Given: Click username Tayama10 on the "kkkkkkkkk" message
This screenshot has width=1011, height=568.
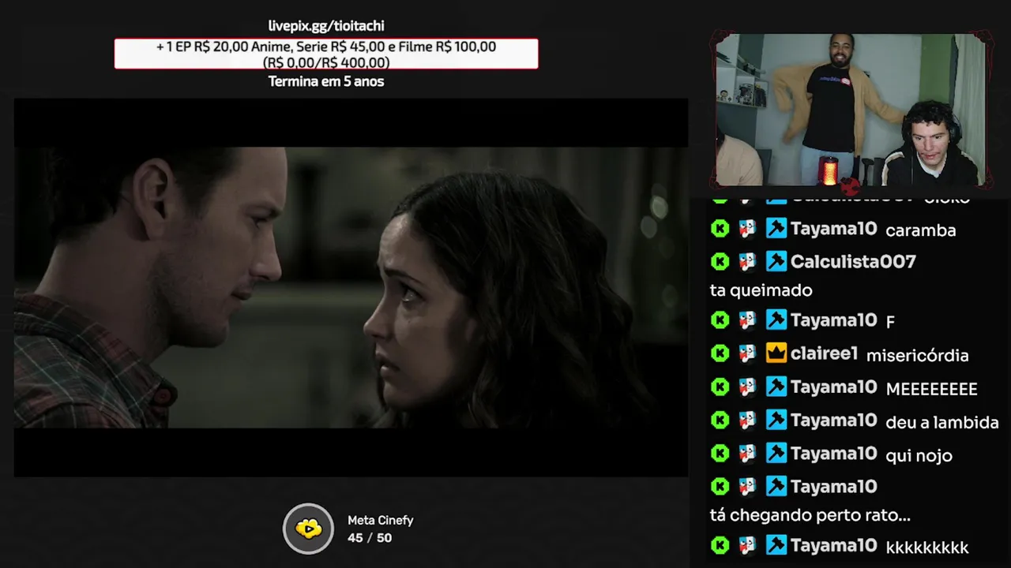Looking at the screenshot, I should point(833,545).
